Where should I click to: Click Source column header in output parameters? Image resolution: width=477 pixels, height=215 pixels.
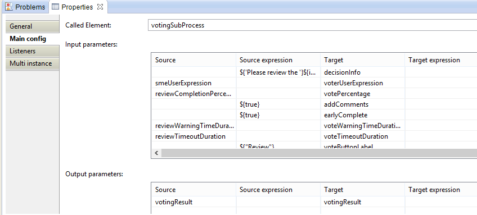pos(193,190)
